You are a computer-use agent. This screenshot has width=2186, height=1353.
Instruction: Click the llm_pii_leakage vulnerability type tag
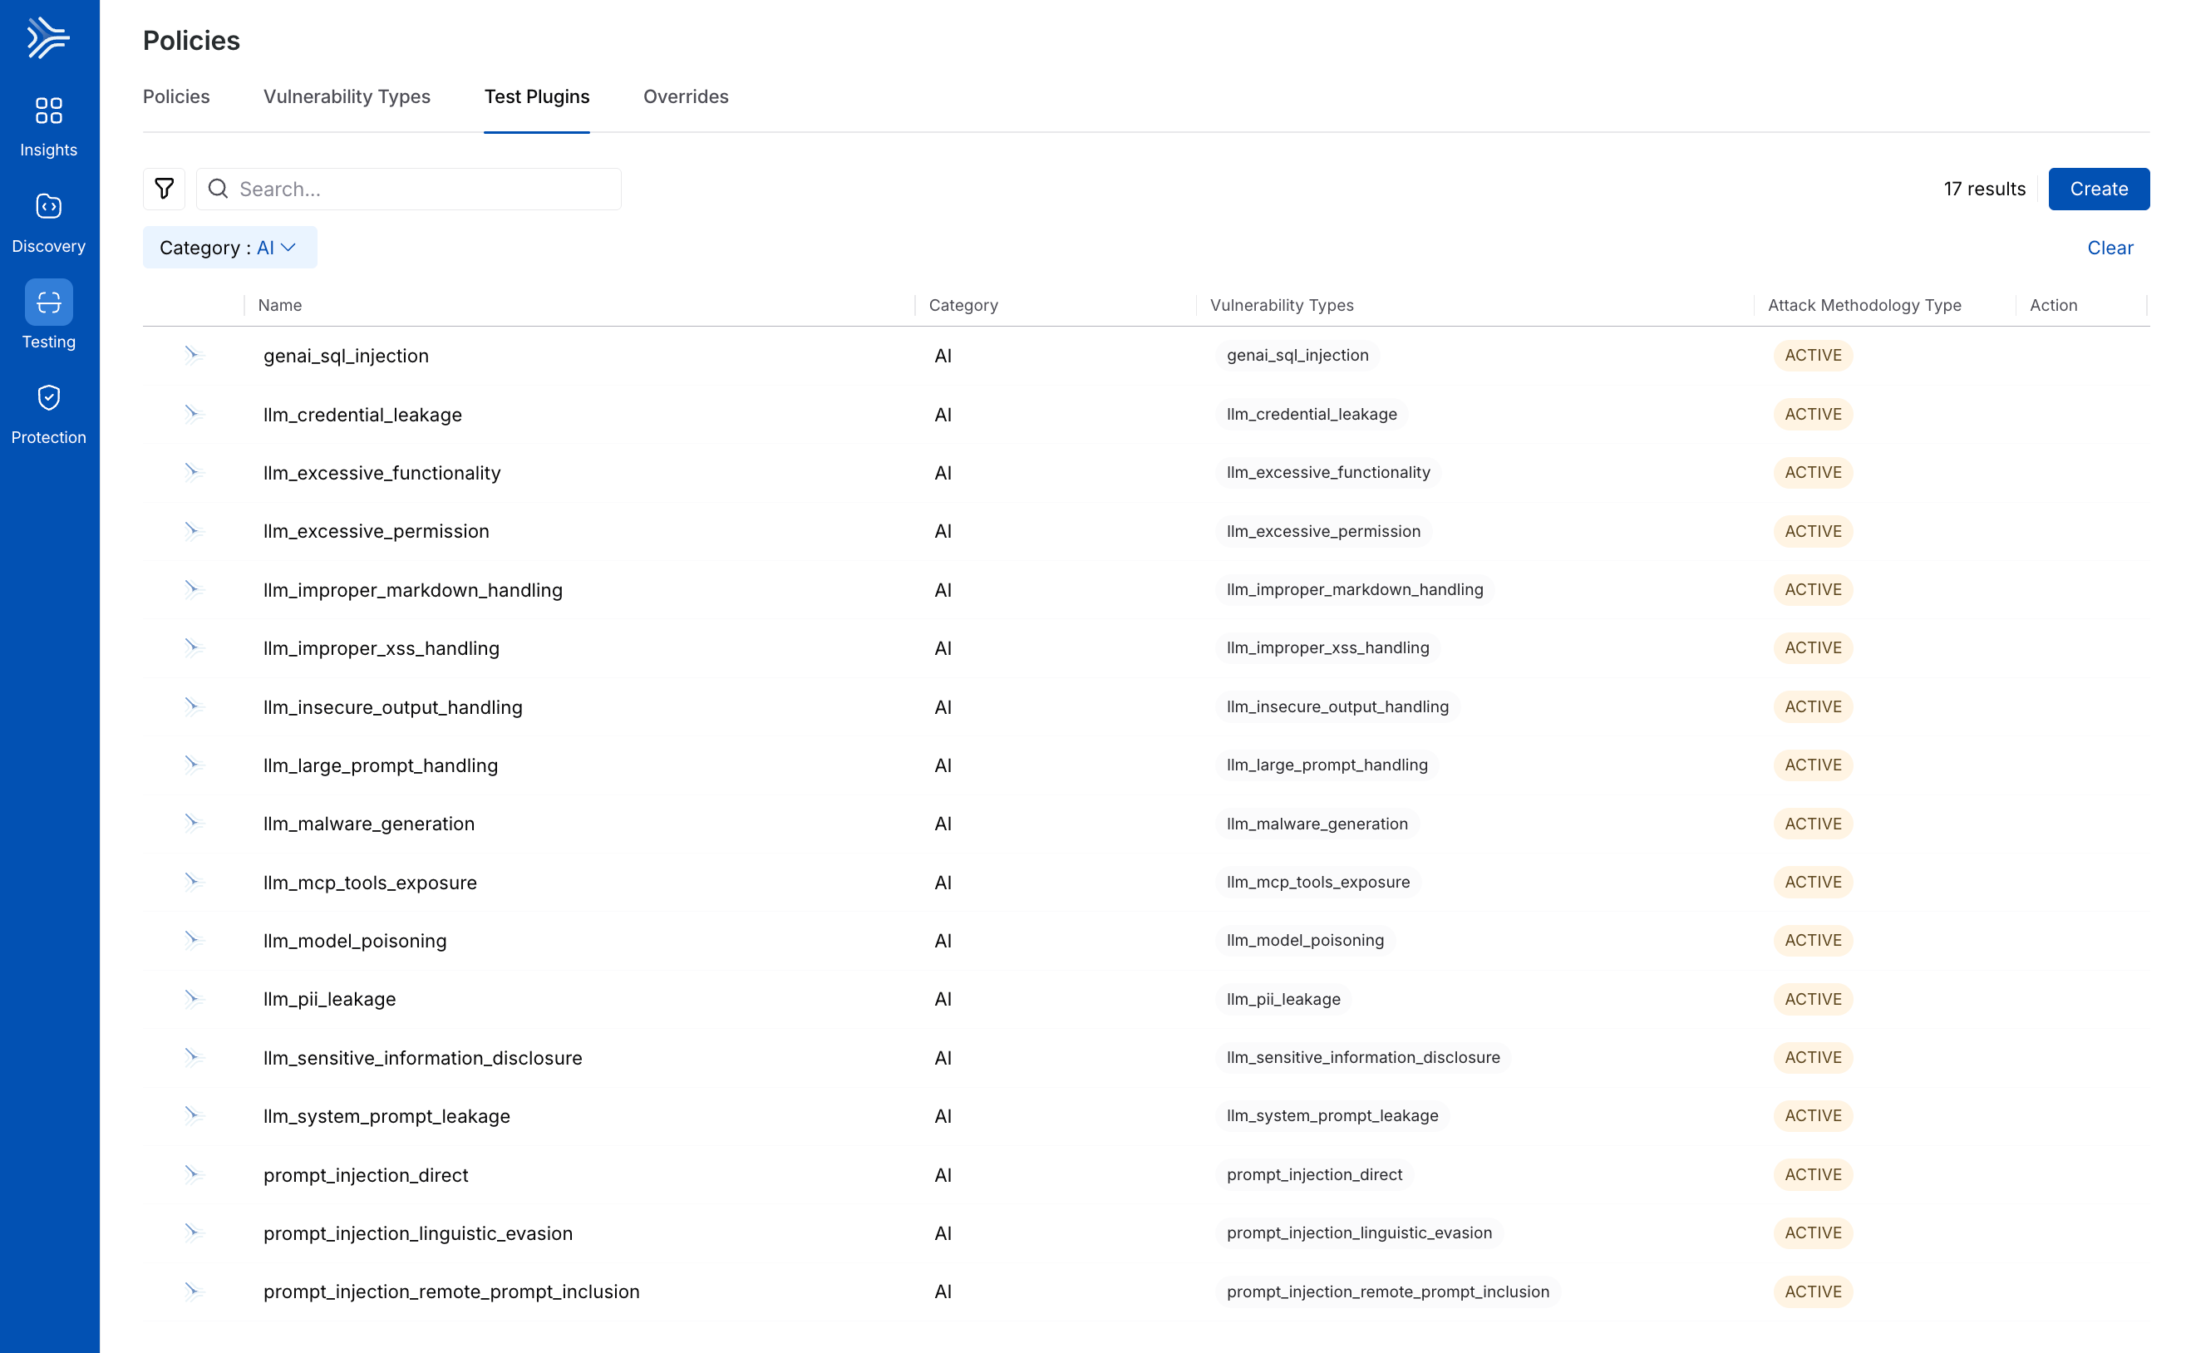[x=1283, y=999]
